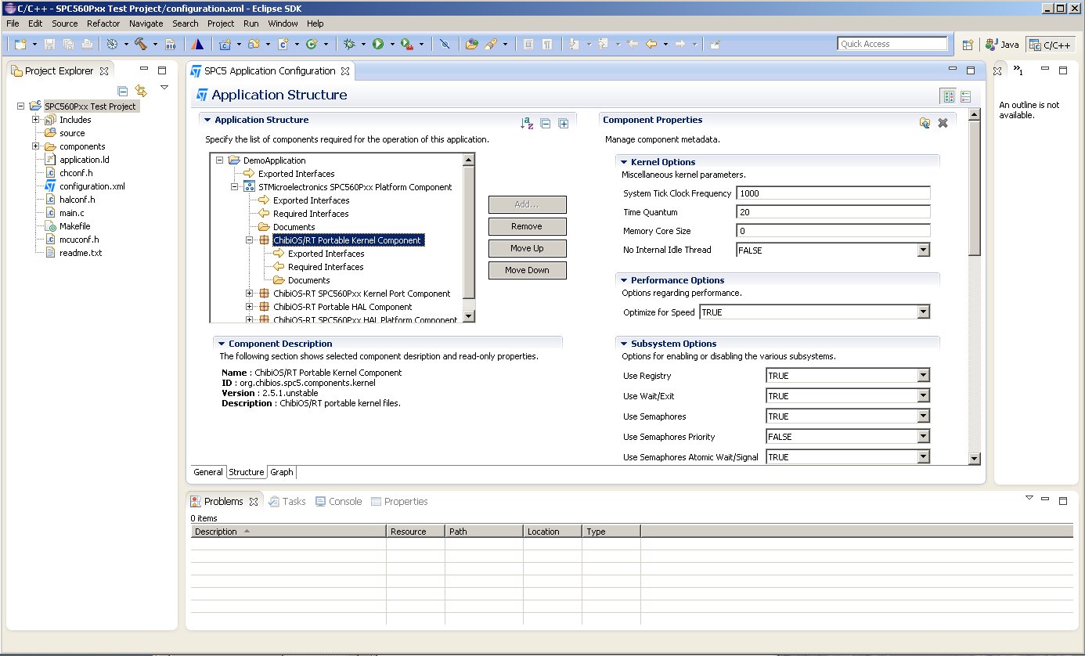The width and height of the screenshot is (1085, 656).
Task: Click the Quick Access search box
Action: tap(892, 44)
